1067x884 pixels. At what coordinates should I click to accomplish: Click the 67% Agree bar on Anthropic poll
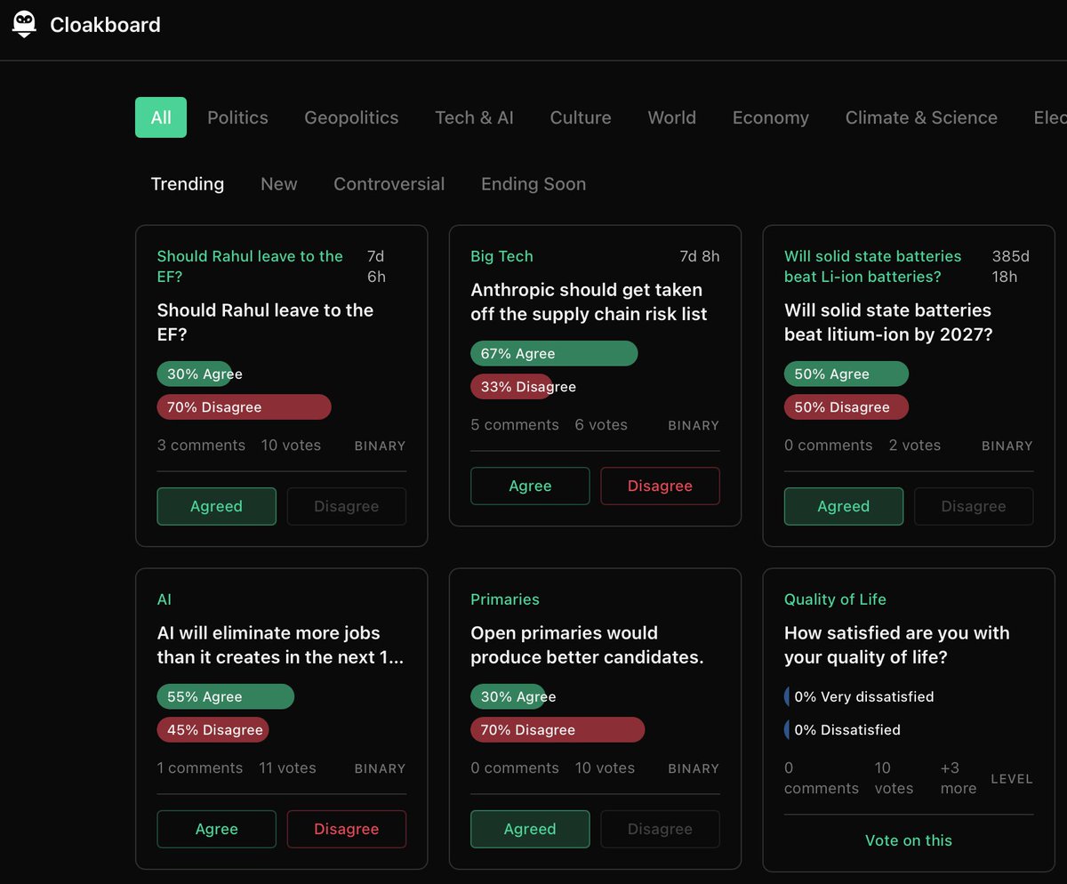(x=554, y=353)
